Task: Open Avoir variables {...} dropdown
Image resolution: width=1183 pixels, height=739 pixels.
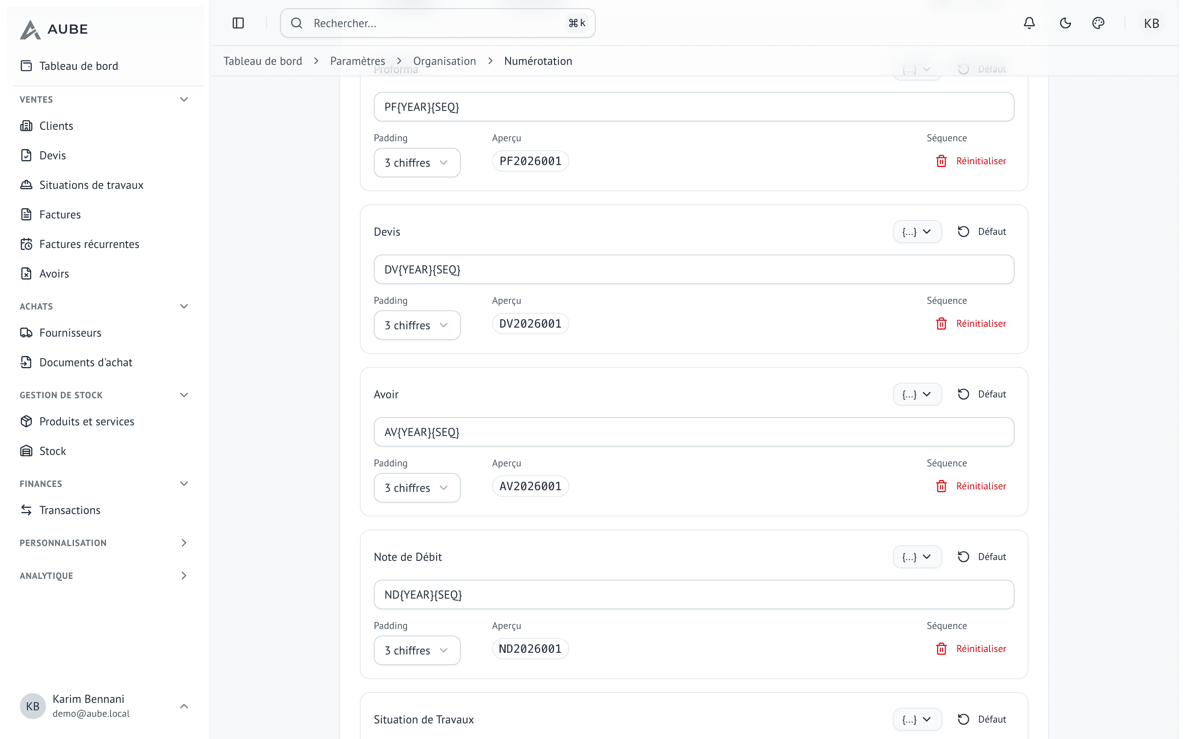Action: coord(917,395)
